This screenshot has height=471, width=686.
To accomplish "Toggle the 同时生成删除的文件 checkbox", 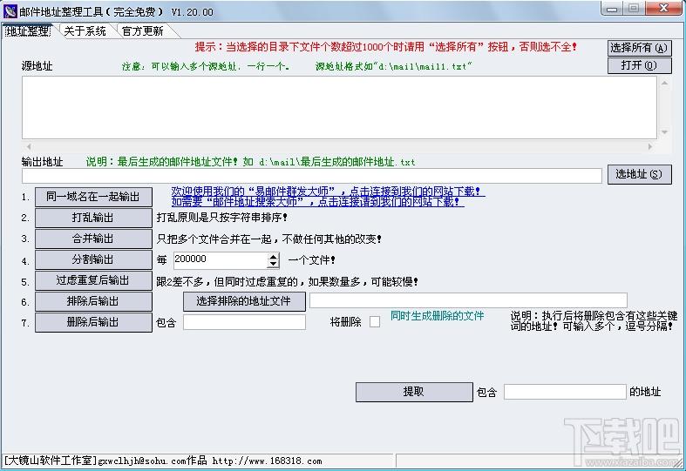I will pyautogui.click(x=375, y=322).
